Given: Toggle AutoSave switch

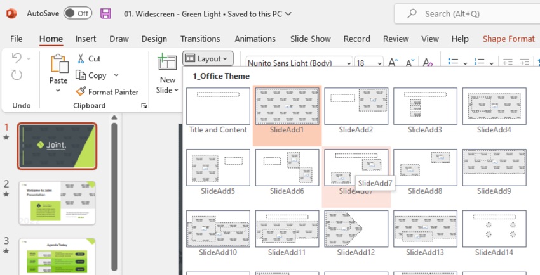Looking at the screenshot, I should [x=78, y=14].
